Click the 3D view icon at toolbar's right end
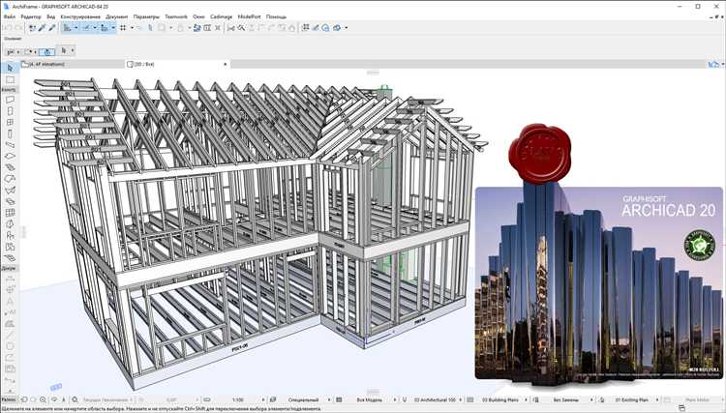 [x=337, y=28]
